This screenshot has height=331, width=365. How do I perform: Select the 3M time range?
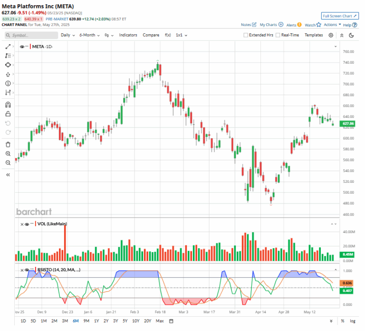tap(65, 321)
